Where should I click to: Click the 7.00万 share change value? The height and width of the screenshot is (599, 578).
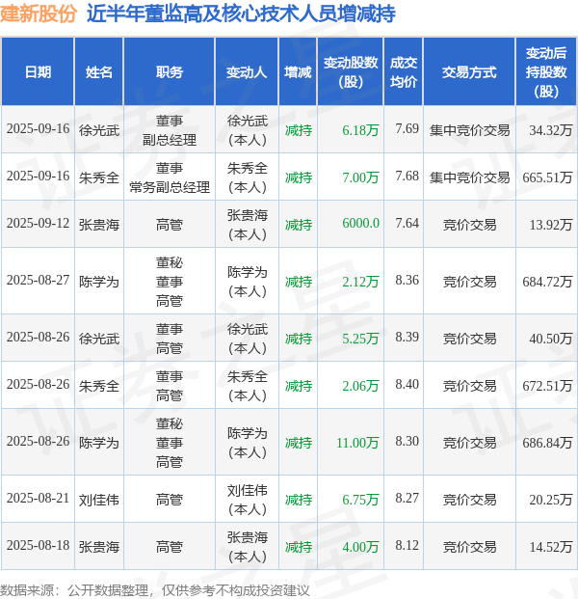(360, 177)
